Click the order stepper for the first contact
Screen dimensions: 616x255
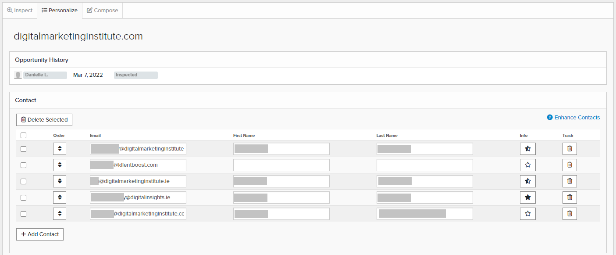(59, 148)
